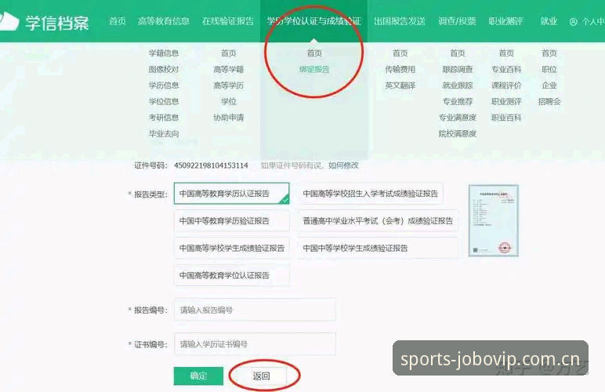Select 英文翻译 submenu link
Screen dimensions: 605x392
400,85
